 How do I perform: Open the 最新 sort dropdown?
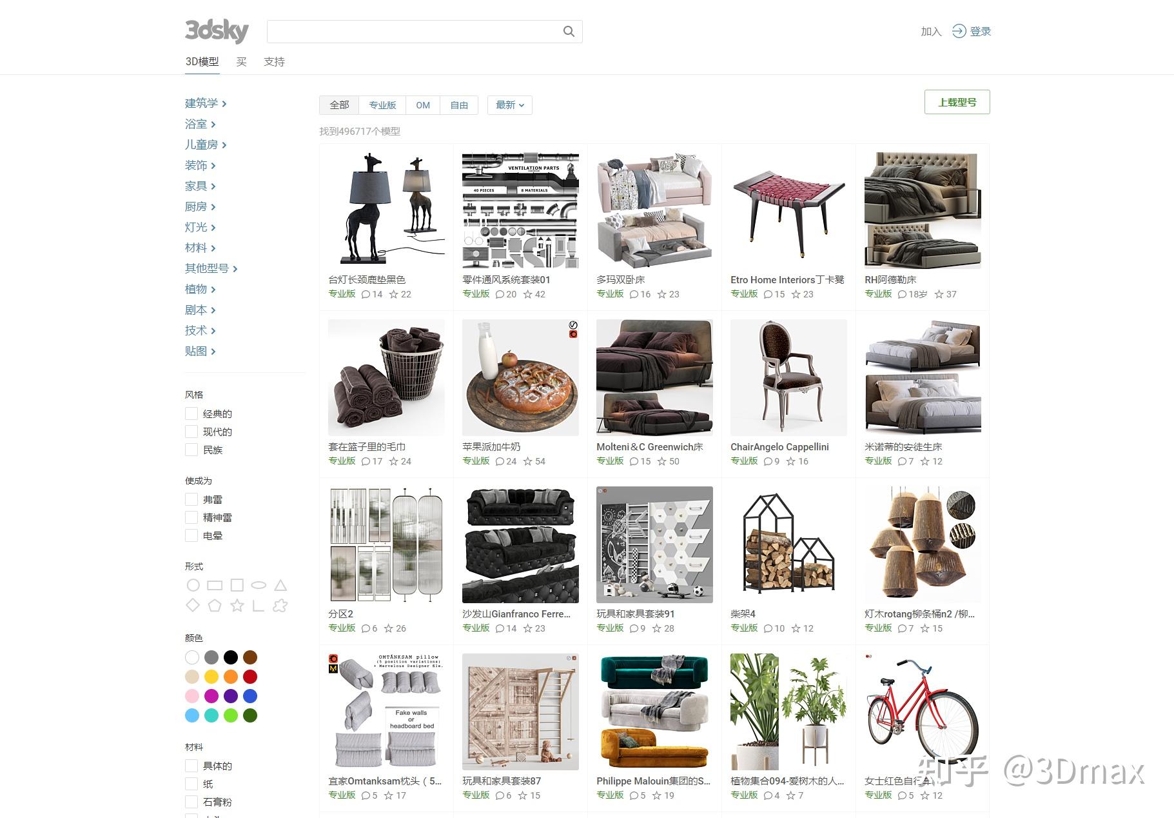tap(510, 105)
